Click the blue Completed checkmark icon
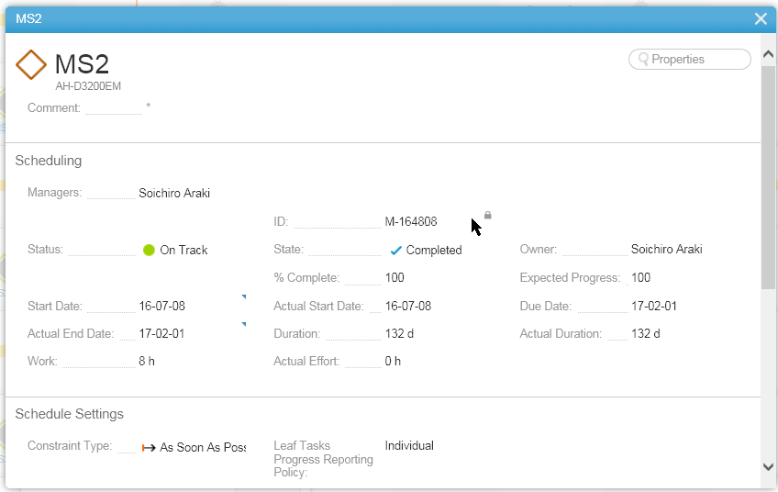 tap(396, 251)
